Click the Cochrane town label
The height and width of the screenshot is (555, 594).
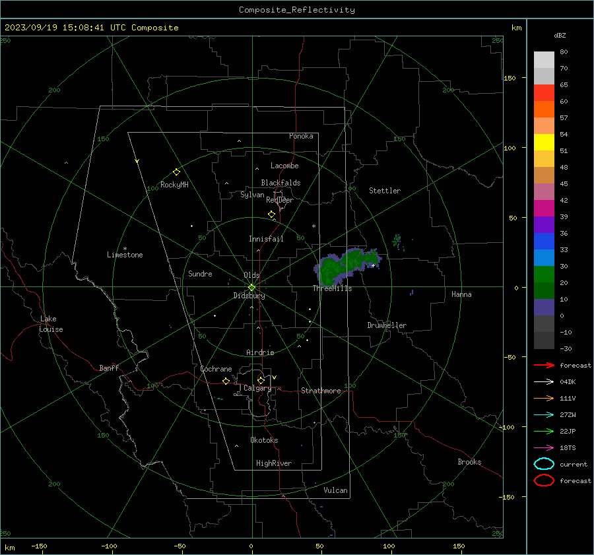[216, 369]
